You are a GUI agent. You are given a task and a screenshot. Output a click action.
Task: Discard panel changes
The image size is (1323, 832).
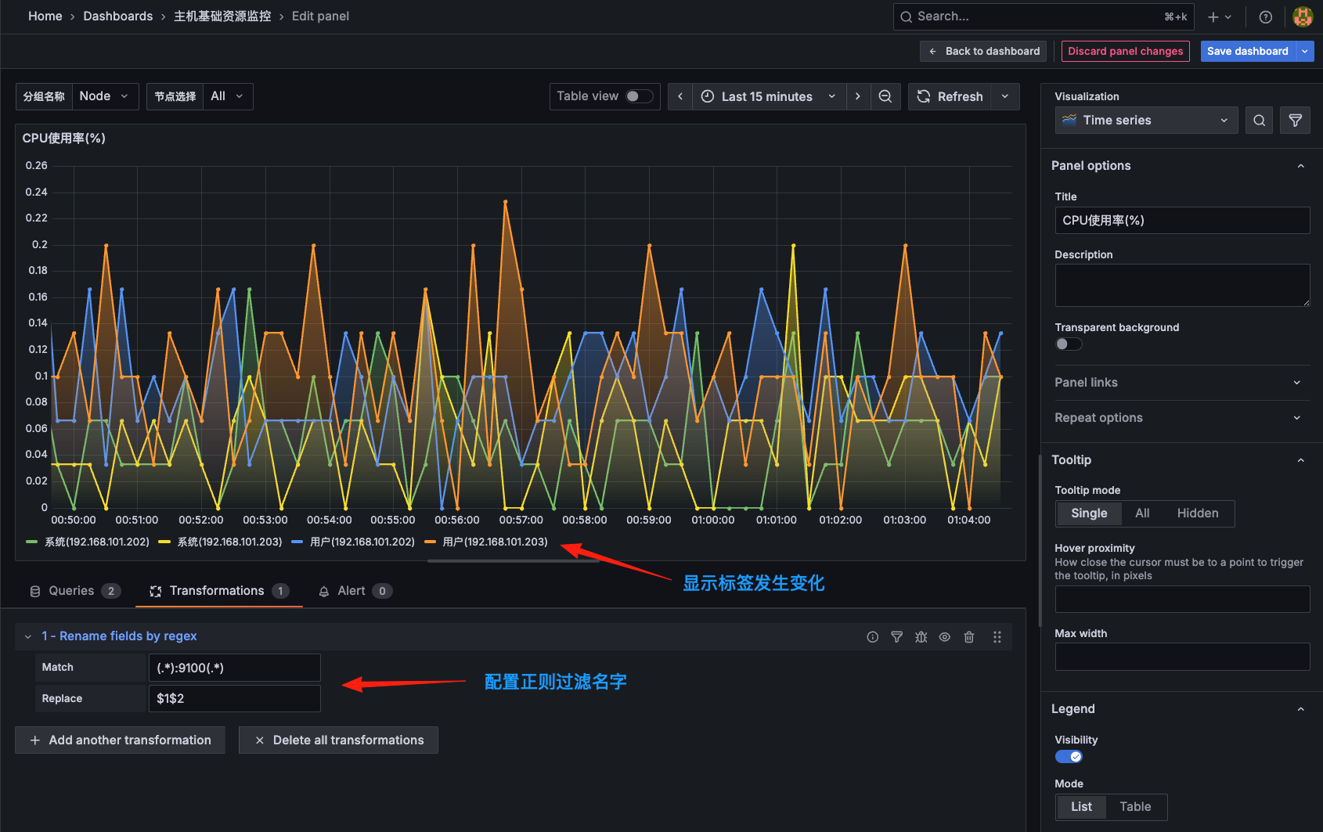tap(1125, 50)
